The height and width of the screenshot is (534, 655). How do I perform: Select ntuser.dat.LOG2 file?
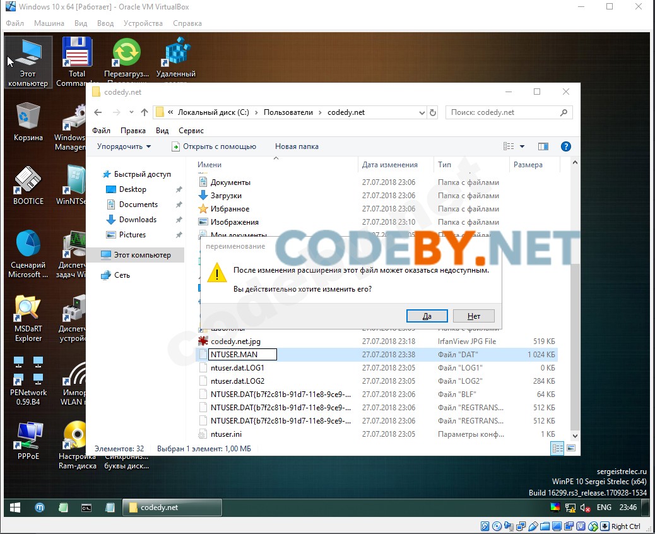pos(237,381)
